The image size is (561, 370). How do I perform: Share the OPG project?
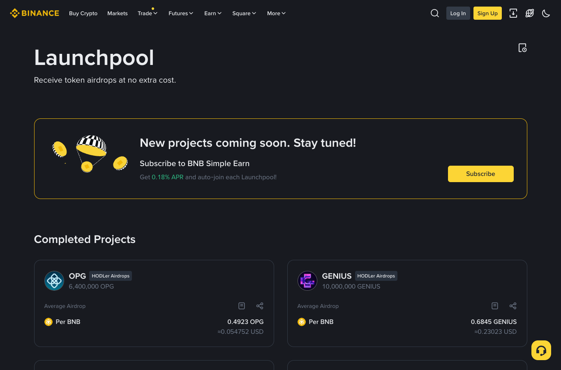tap(260, 306)
